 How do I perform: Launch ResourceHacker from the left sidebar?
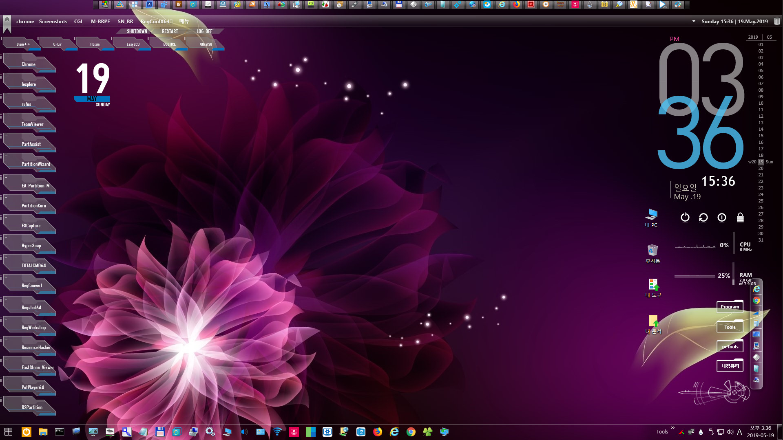point(29,346)
